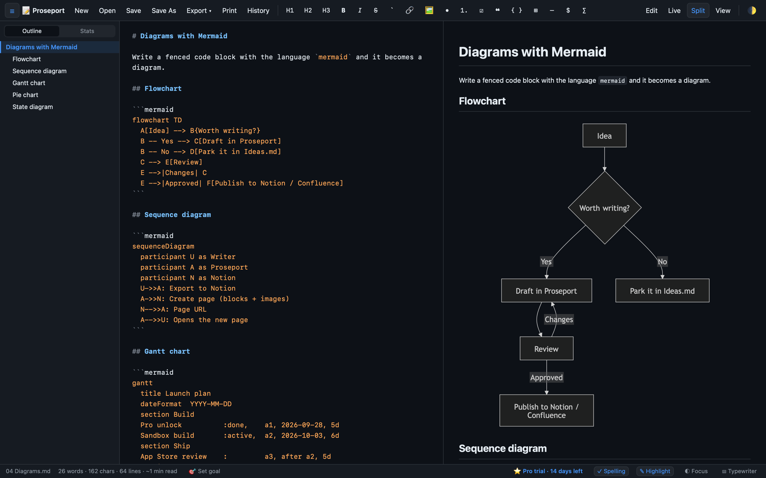Select the Stats sidebar tab
Image resolution: width=766 pixels, height=478 pixels.
(x=87, y=31)
